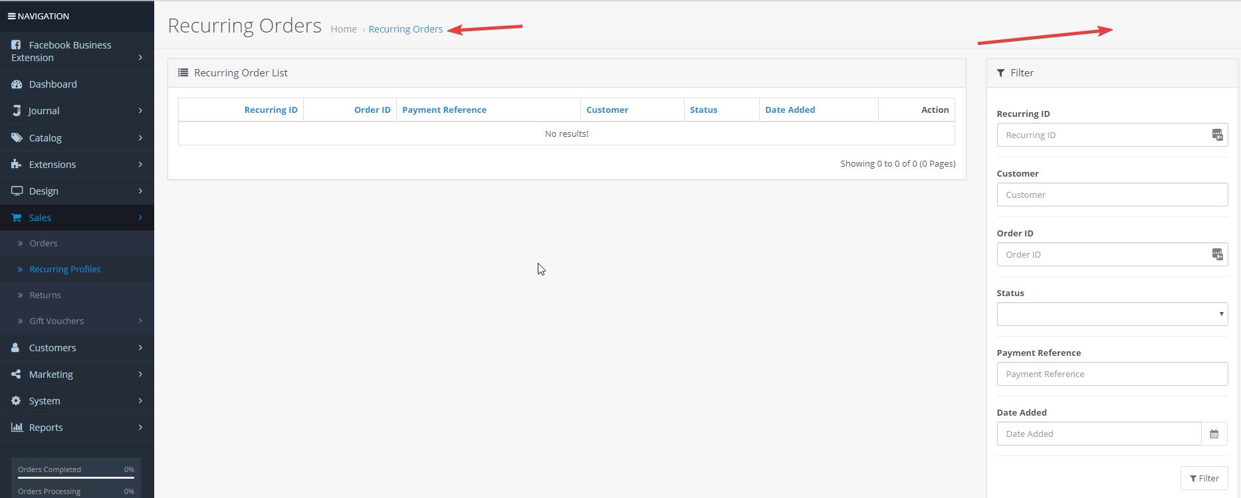Expand the Design menu chevron
1241x498 pixels.
(140, 191)
